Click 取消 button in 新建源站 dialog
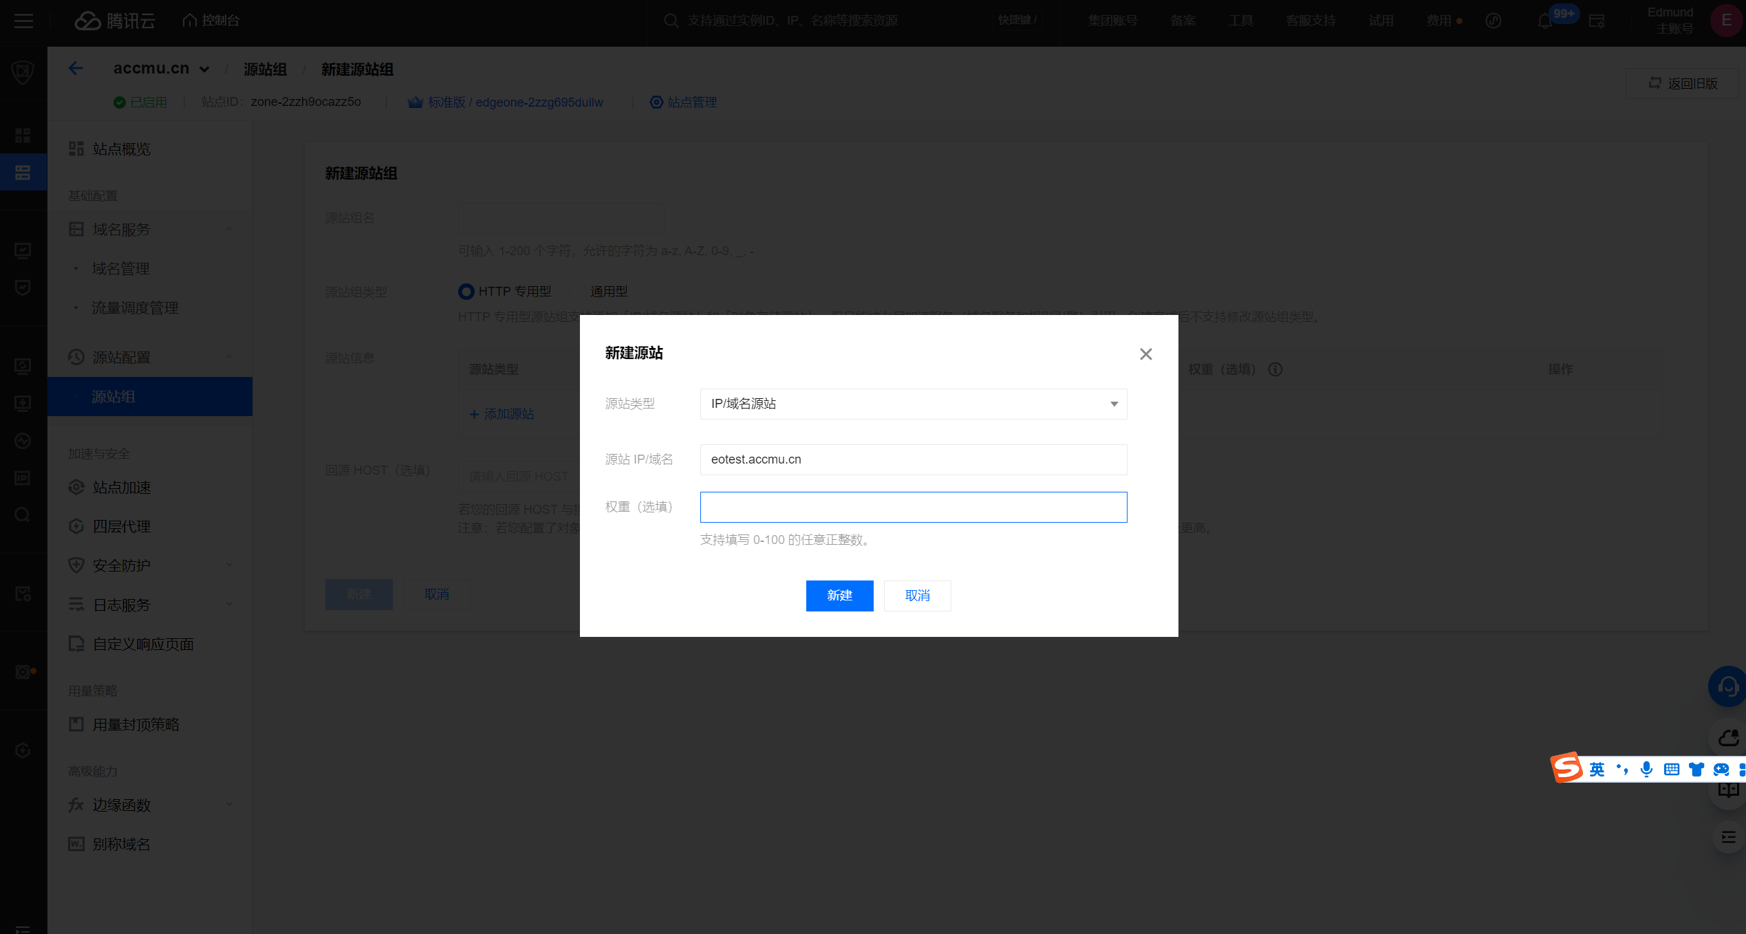 pos(917,596)
